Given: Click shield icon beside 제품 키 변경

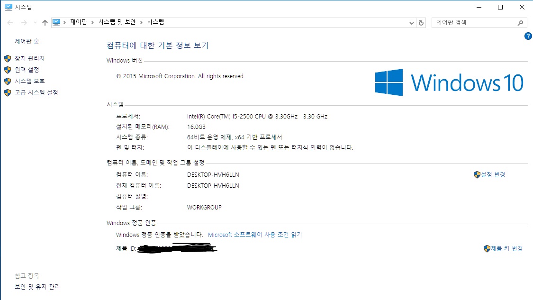Looking at the screenshot, I should pos(487,249).
